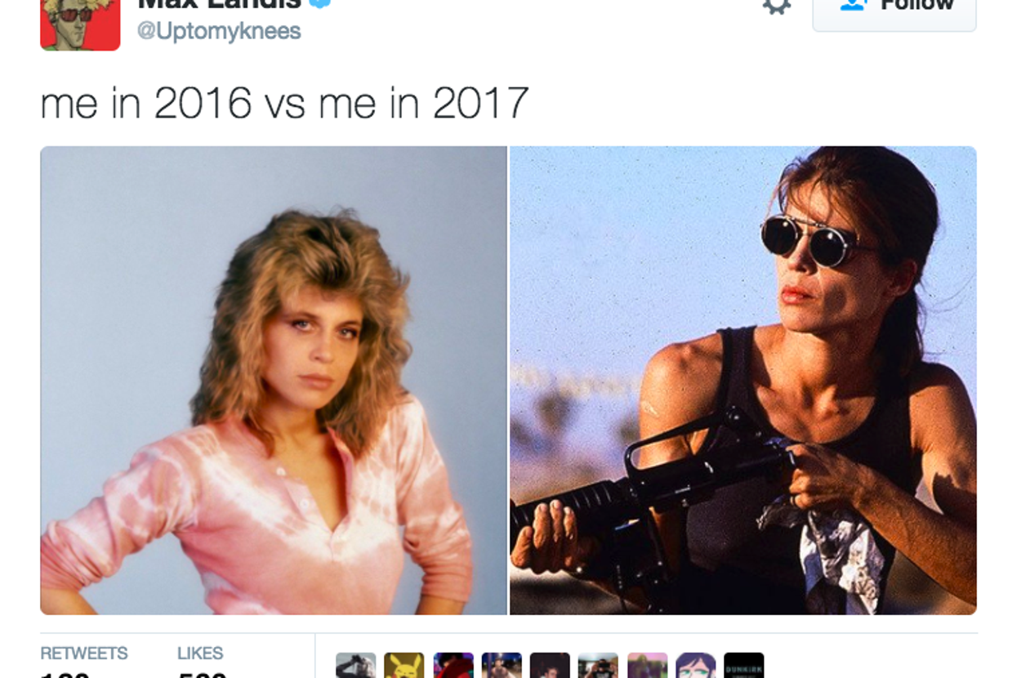Open the right photo with sunglasses
The image size is (1021, 678).
pyautogui.click(x=743, y=381)
